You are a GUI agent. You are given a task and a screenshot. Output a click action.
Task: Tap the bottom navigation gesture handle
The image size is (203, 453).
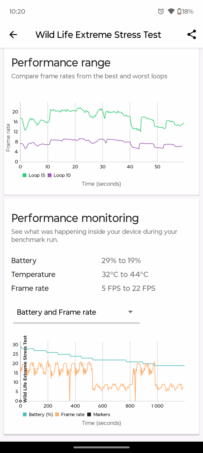click(101, 447)
